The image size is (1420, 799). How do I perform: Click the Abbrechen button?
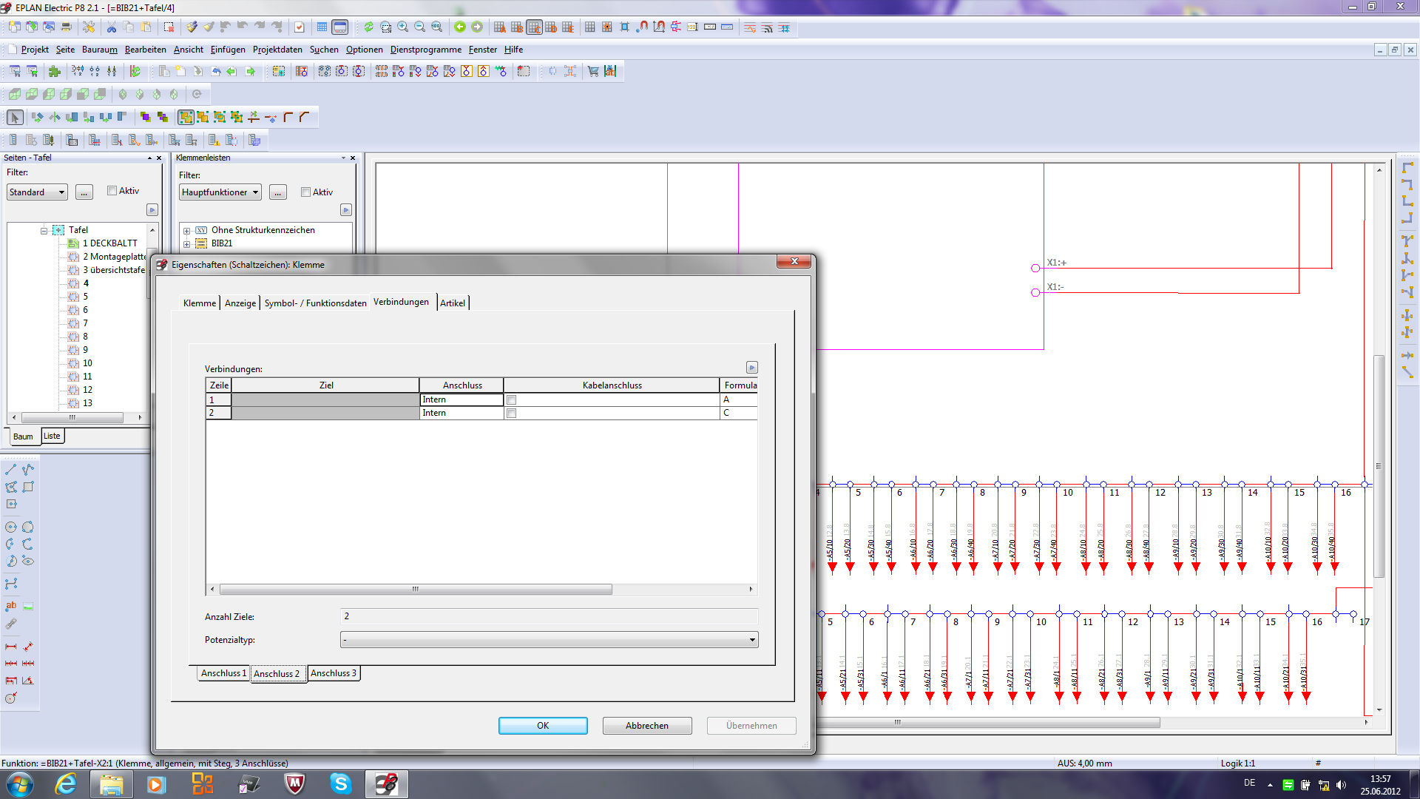point(647,726)
